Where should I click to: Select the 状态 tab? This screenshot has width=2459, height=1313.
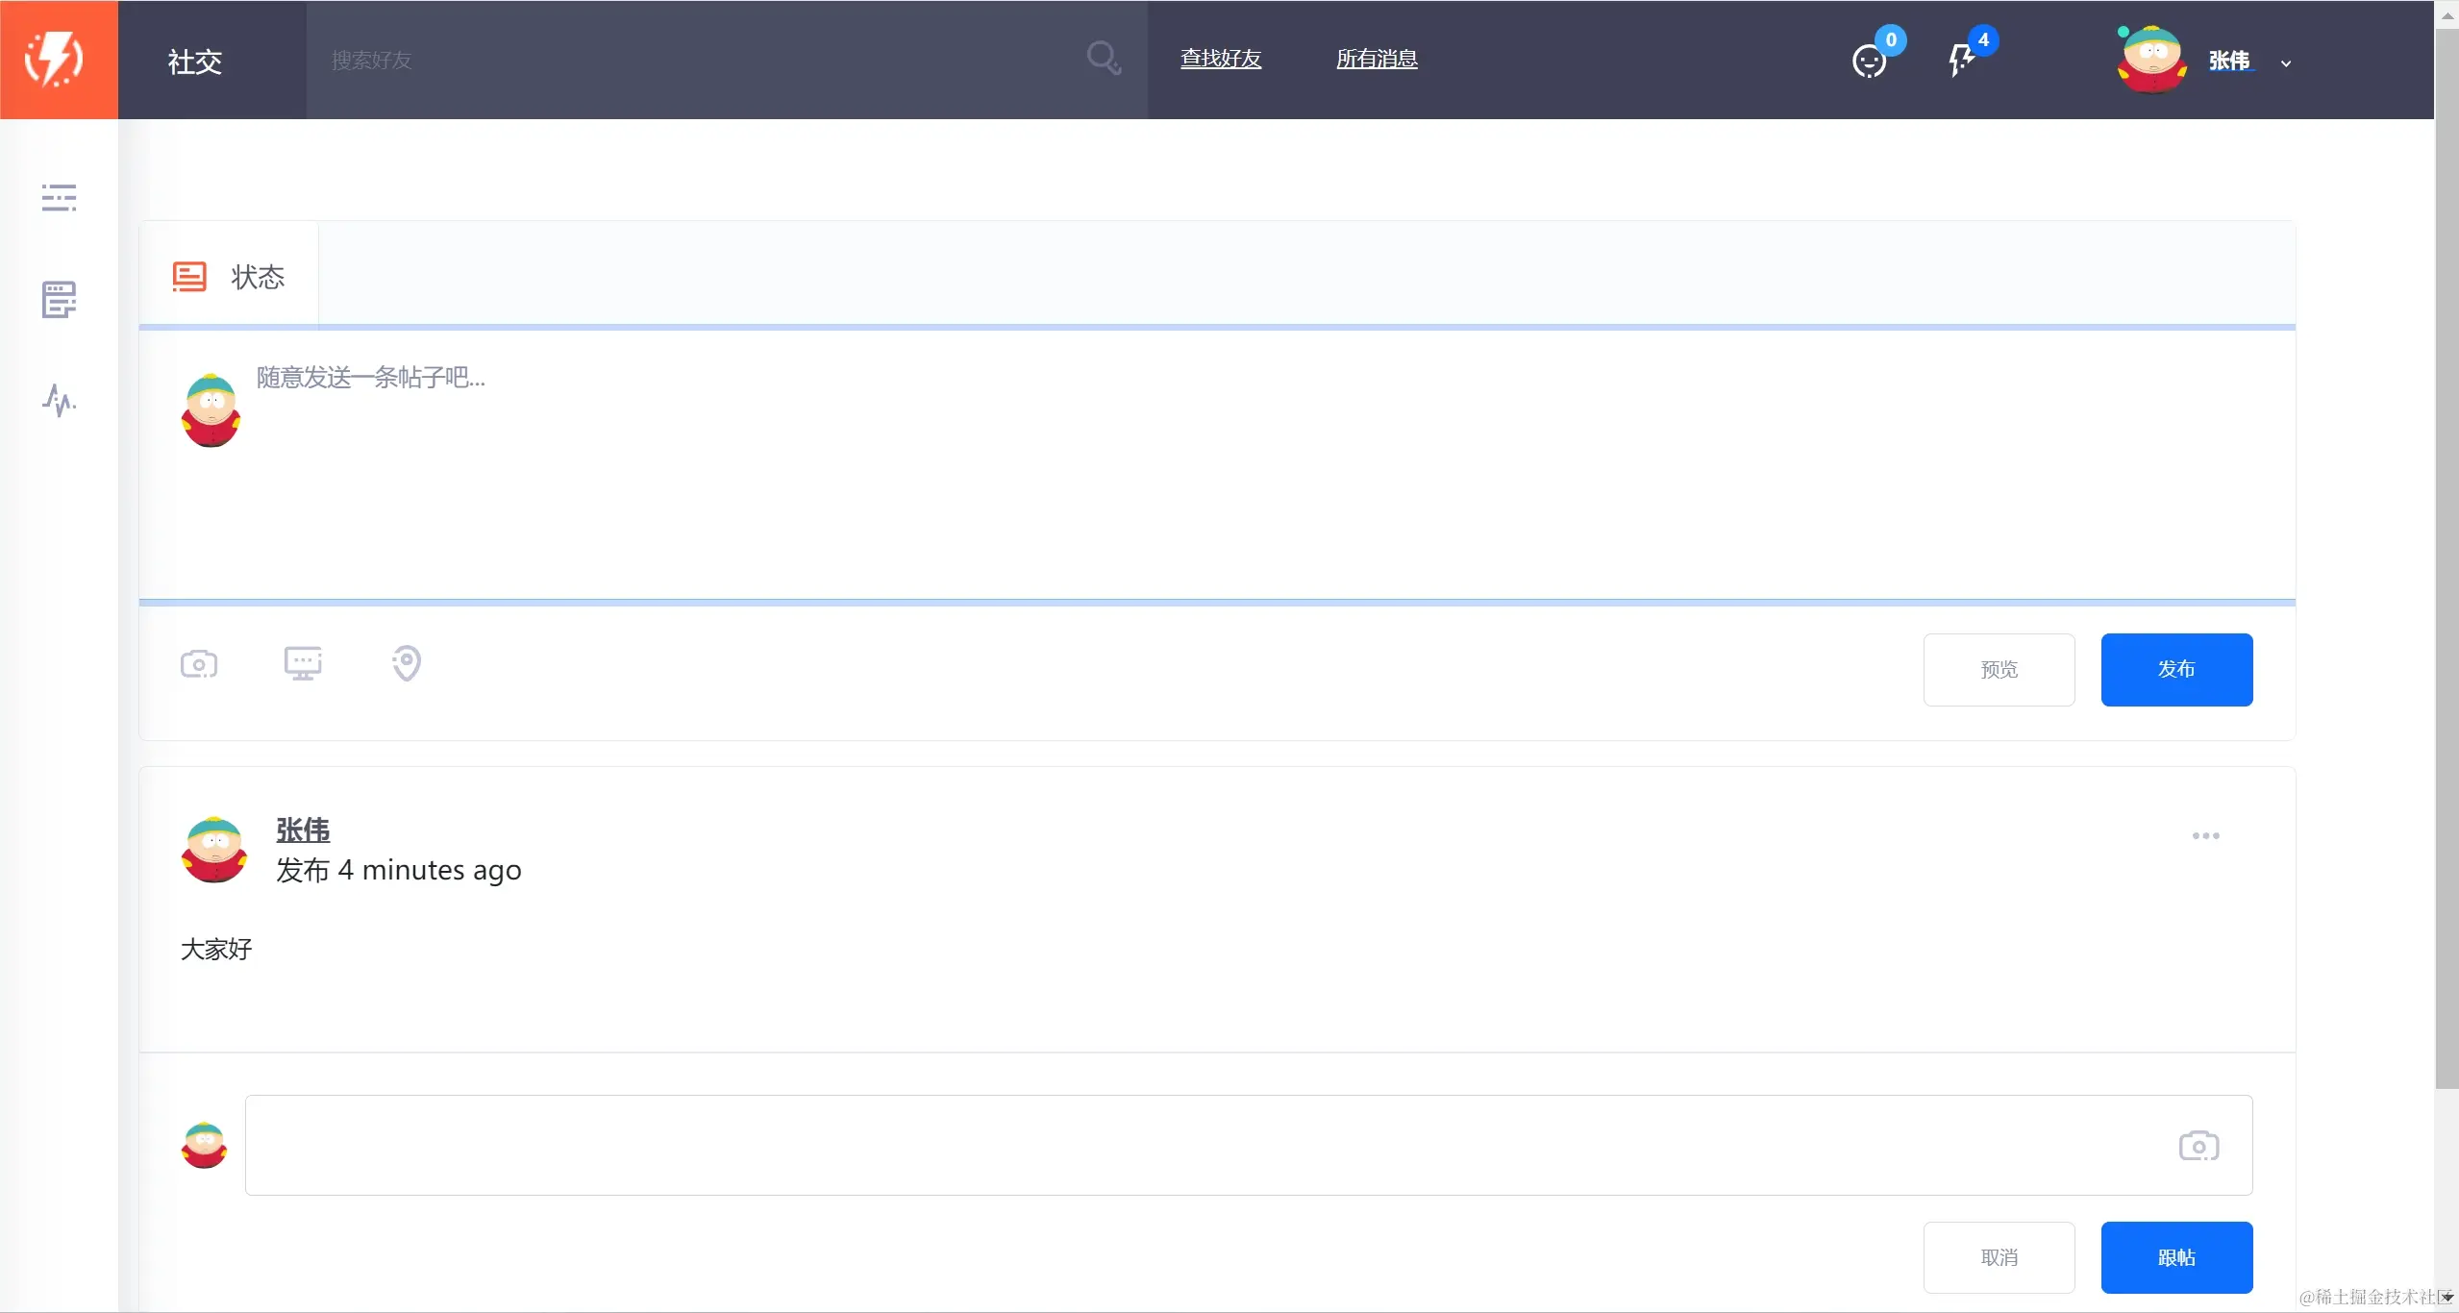[229, 277]
